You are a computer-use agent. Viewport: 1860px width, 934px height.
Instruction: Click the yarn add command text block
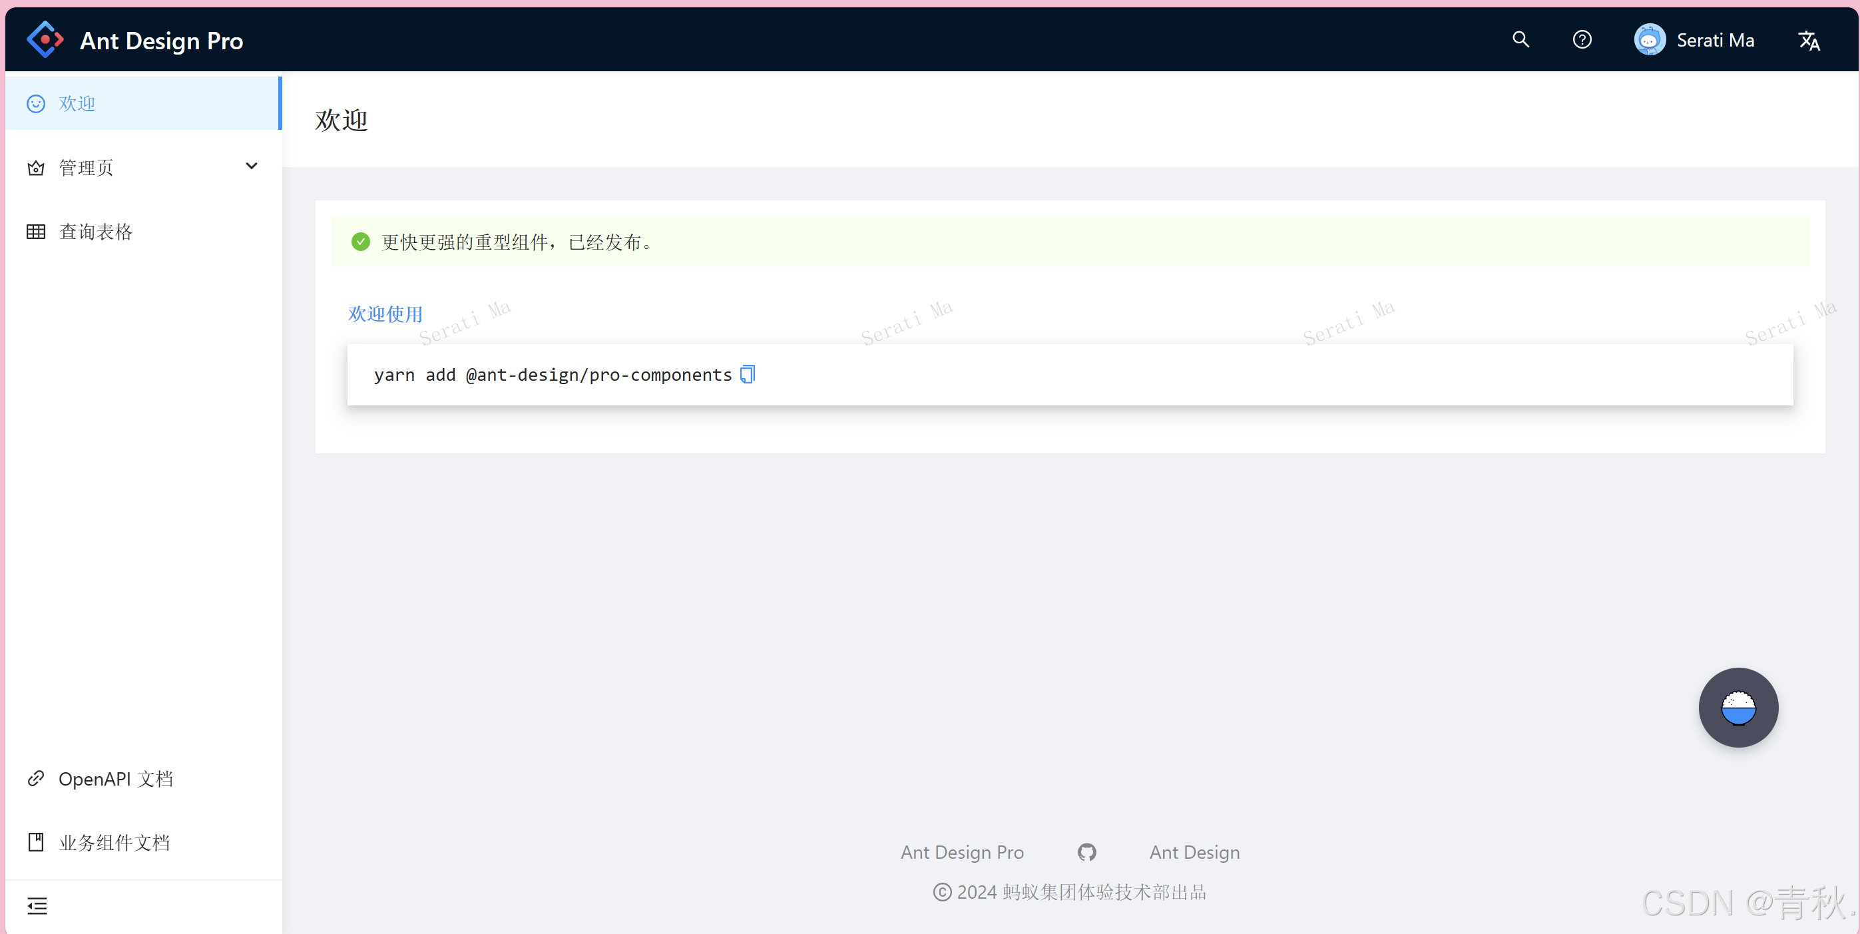[x=553, y=375]
